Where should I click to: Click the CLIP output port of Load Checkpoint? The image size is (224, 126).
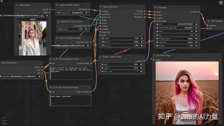pyautogui.click(x=42, y=70)
